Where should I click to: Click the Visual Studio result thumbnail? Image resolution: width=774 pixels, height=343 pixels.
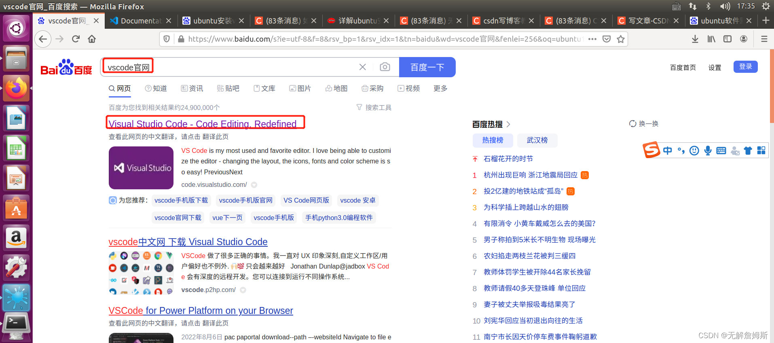(x=141, y=168)
